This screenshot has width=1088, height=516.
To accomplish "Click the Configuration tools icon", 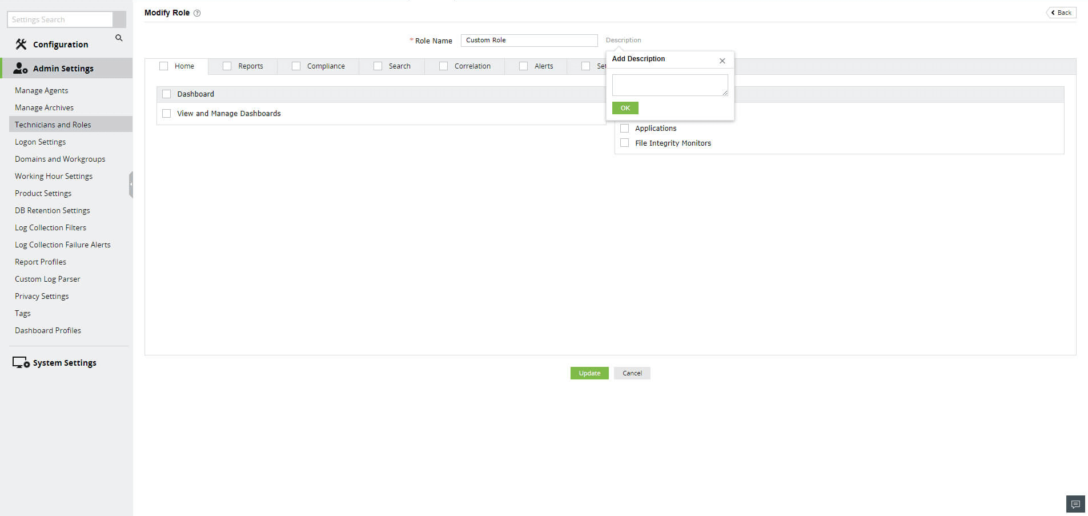I will [x=21, y=44].
